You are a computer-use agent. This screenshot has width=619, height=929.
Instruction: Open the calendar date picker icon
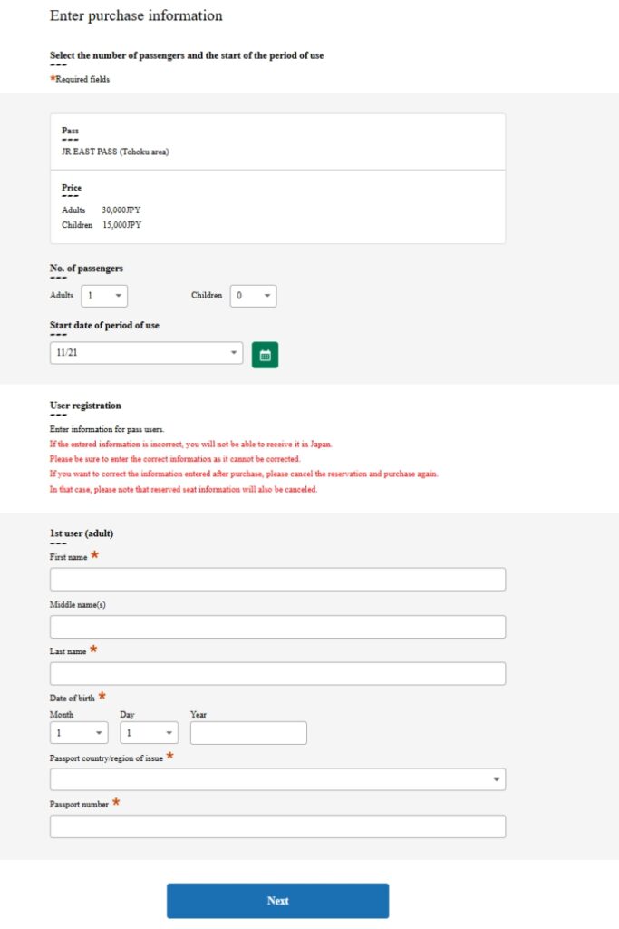tap(264, 354)
